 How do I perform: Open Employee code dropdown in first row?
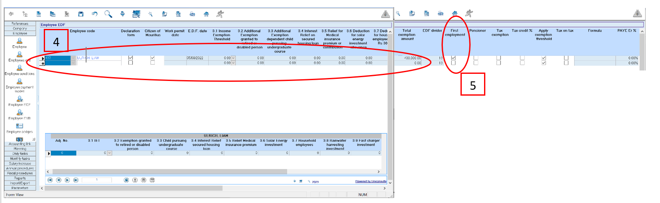[x=74, y=58]
